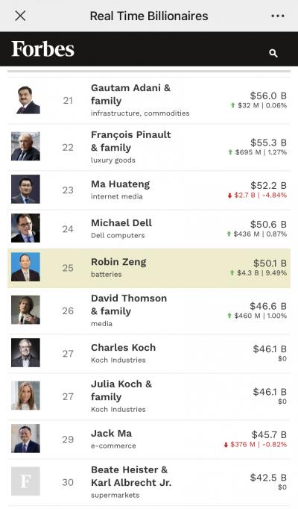This screenshot has width=298, height=509.
Task: Open Michael Dell's $50.6 B value
Action: click(x=268, y=225)
